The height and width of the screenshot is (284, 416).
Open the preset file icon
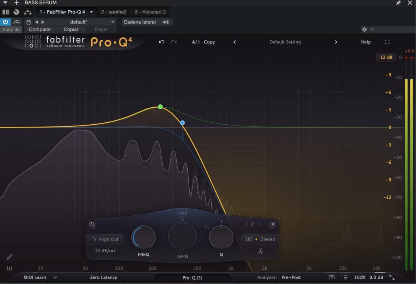[28, 22]
